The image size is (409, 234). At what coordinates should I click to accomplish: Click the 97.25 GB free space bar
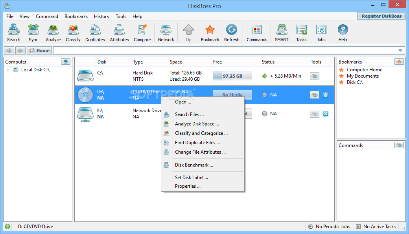pyautogui.click(x=232, y=76)
